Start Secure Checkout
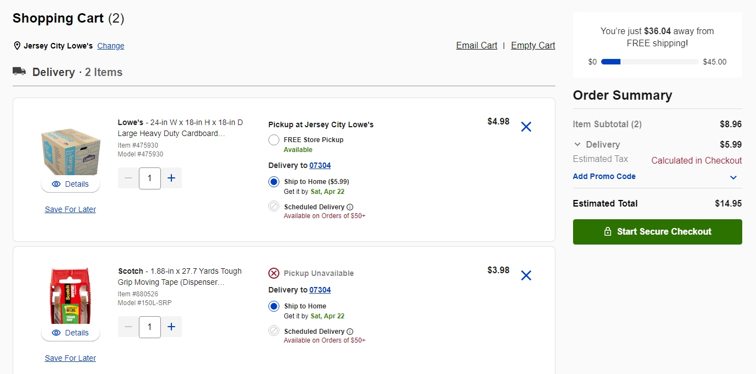The height and width of the screenshot is (374, 756). [657, 232]
